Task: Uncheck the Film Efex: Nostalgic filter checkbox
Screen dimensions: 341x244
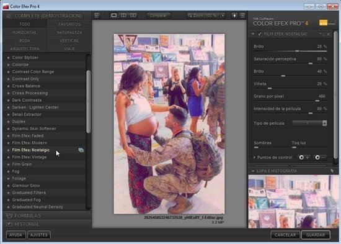Action: click(259, 34)
